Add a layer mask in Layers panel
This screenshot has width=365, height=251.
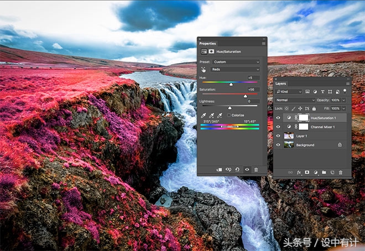point(307,172)
